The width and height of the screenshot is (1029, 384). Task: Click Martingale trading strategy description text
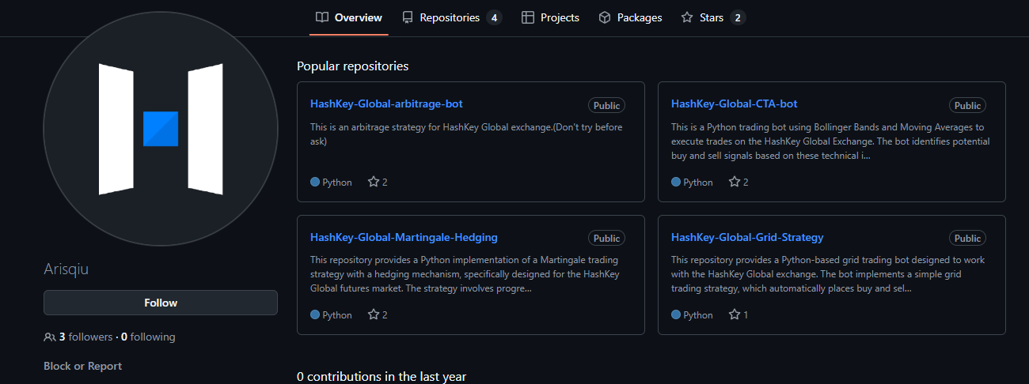[465, 274]
